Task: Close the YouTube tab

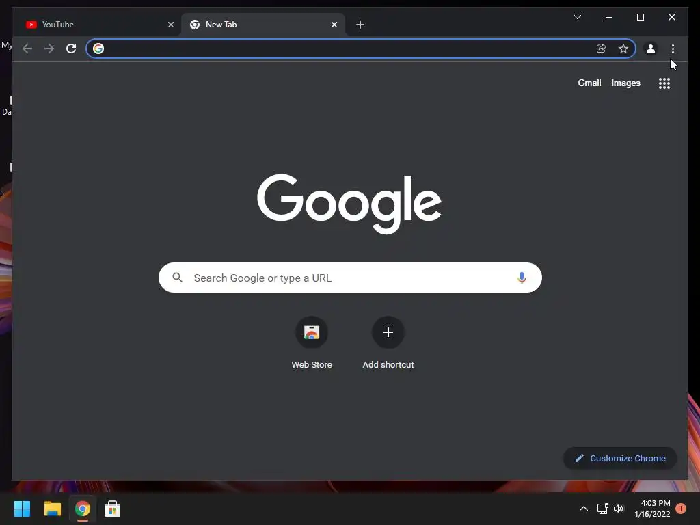Action: point(170,25)
